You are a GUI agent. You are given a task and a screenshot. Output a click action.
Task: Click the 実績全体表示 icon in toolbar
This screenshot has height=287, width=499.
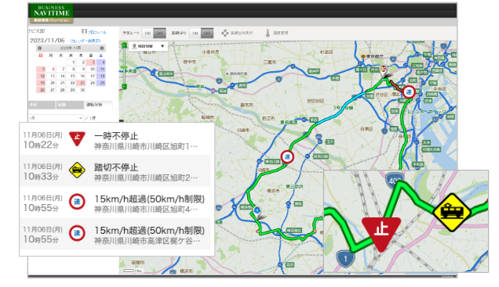[x=225, y=33]
